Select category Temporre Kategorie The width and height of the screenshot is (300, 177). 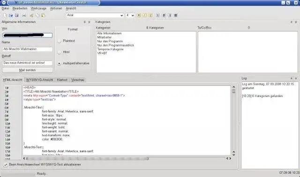tap(111, 49)
